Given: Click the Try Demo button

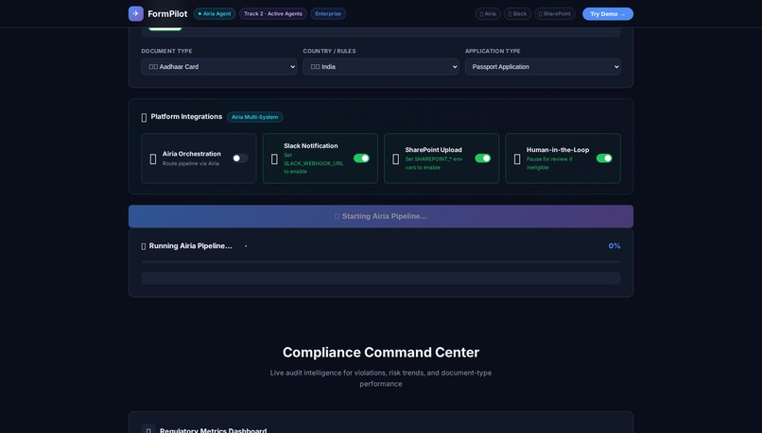Looking at the screenshot, I should (608, 13).
